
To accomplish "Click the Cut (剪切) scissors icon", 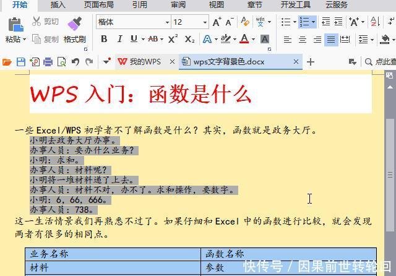I will pyautogui.click(x=37, y=22).
